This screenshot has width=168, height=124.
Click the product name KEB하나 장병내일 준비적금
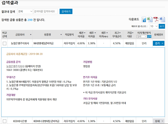coord(46,121)
